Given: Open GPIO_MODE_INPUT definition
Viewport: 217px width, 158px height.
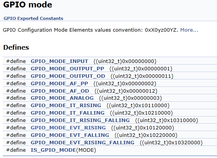Looking at the screenshot, I should pyautogui.click(x=60, y=61).
